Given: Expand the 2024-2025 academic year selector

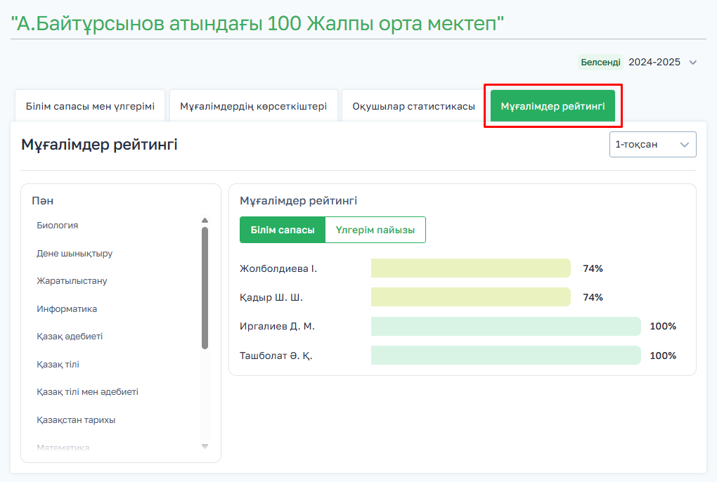Looking at the screenshot, I should coord(692,63).
